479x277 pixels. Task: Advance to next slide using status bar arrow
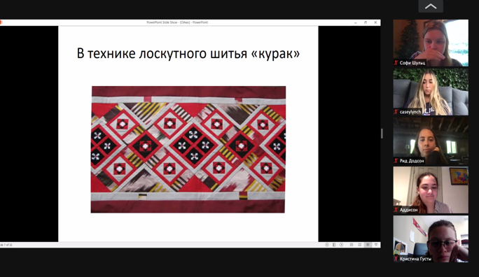pos(342,245)
